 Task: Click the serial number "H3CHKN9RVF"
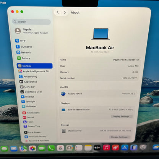click(129, 78)
